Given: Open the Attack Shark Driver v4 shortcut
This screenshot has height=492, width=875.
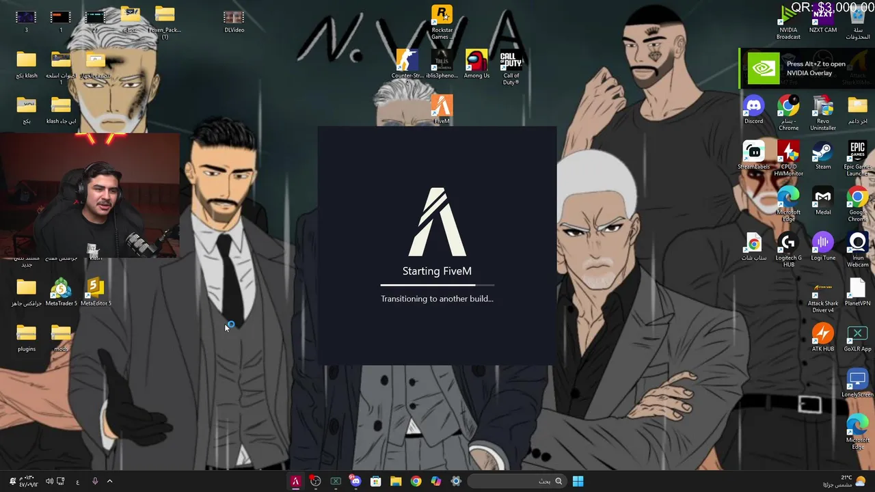Looking at the screenshot, I should [x=822, y=295].
